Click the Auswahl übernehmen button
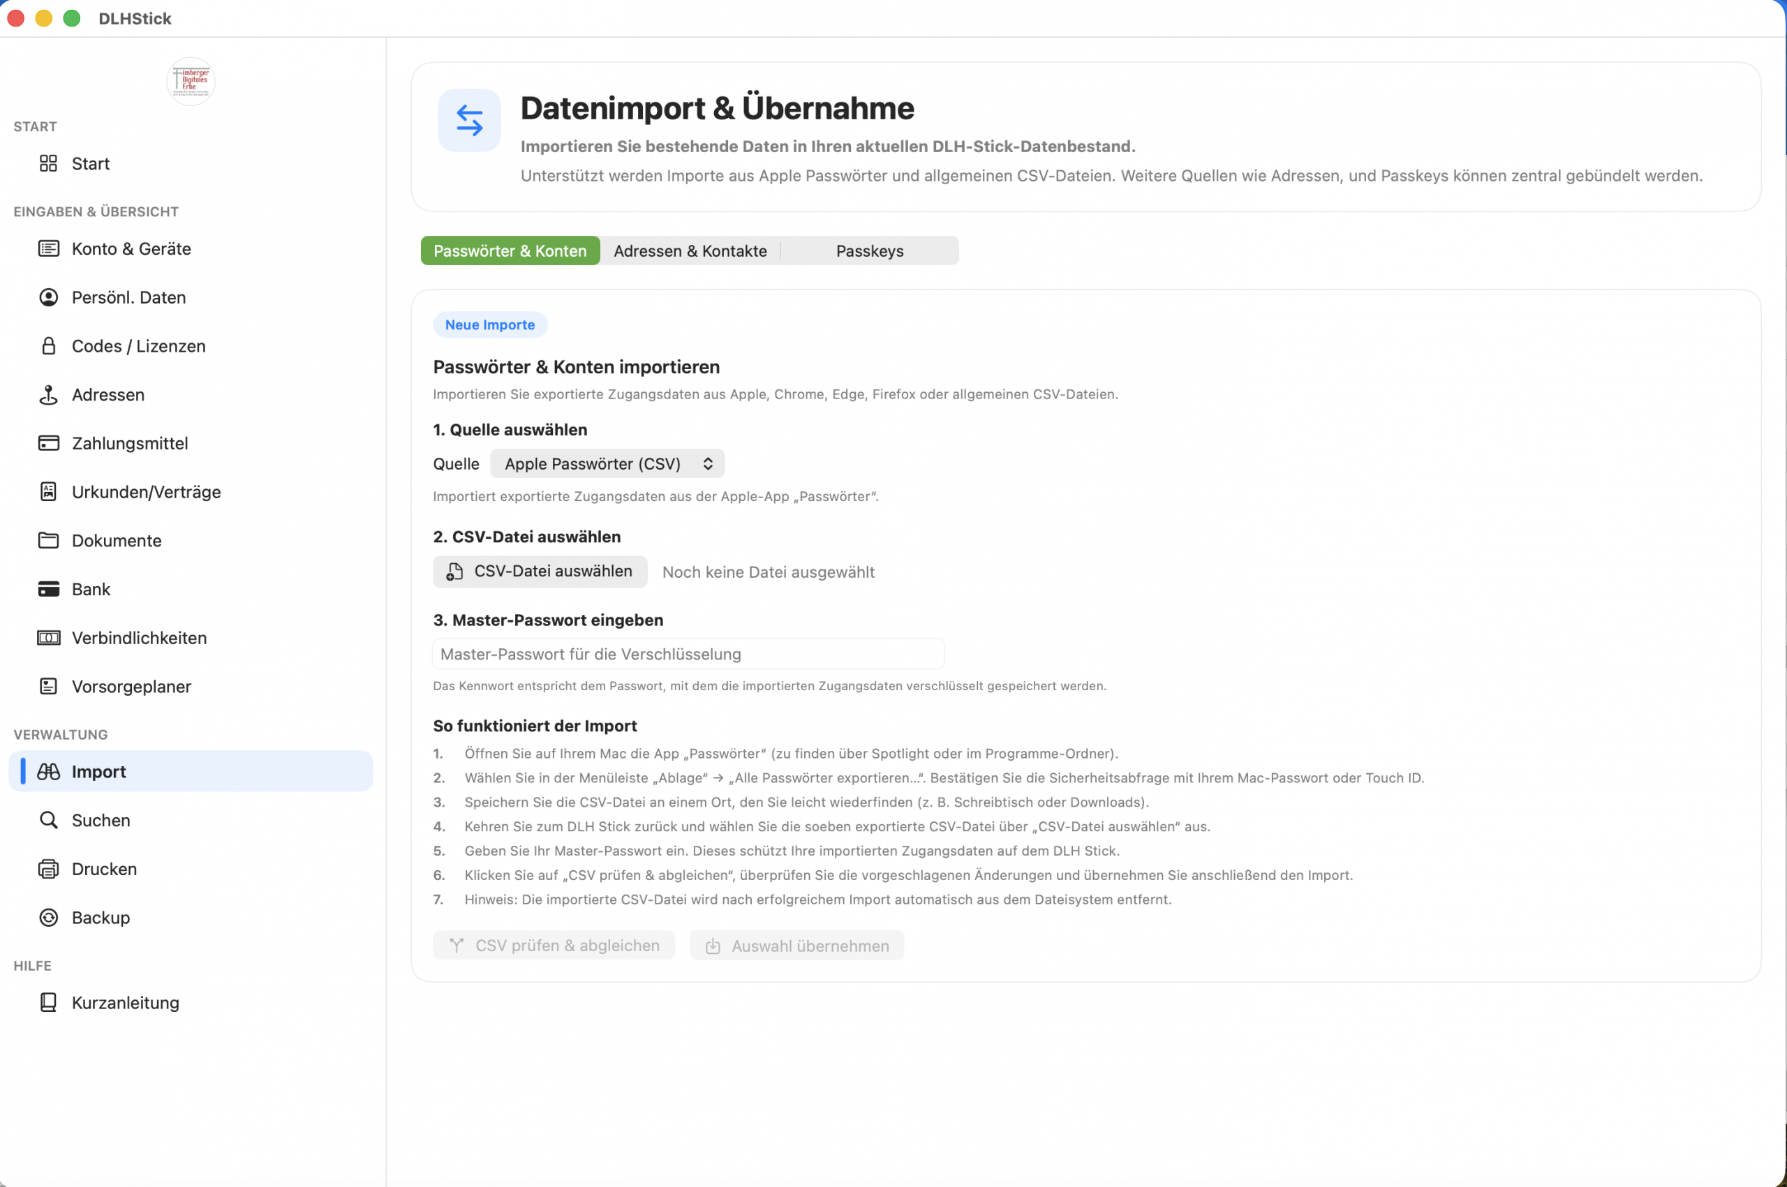Screen dimensions: 1787x1187 click(796, 946)
